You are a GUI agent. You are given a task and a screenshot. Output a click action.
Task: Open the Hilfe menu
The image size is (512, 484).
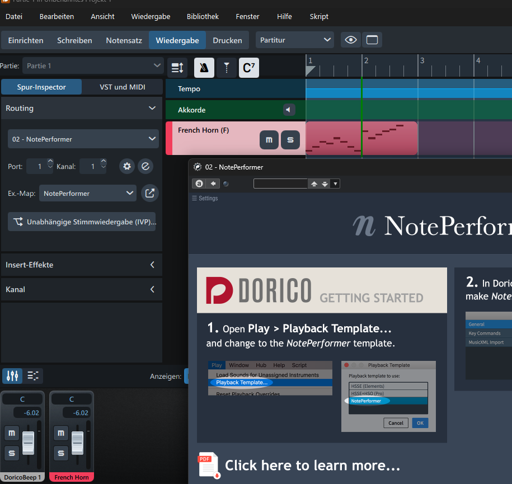click(x=284, y=17)
